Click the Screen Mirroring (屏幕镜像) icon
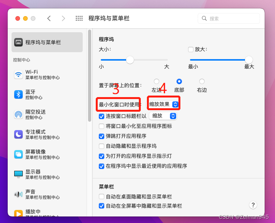Image resolution: width=275 pixels, height=223 pixels. pyautogui.click(x=18, y=154)
